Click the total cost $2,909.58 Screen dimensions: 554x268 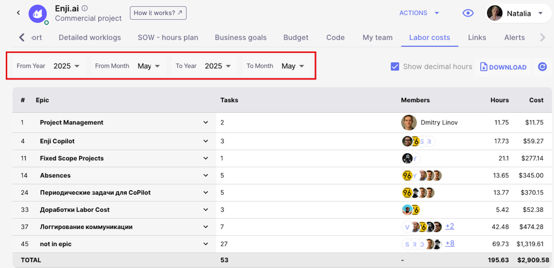(533, 260)
